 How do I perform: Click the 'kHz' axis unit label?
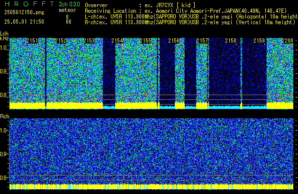point(4,38)
